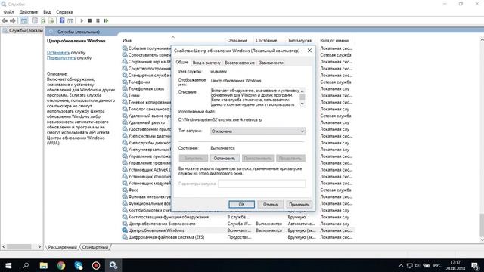
Task: Select the Удаленный реестр service
Action: coord(146,122)
